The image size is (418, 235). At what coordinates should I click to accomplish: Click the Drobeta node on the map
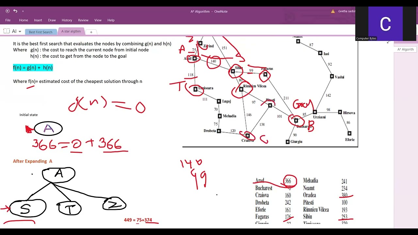click(x=219, y=131)
